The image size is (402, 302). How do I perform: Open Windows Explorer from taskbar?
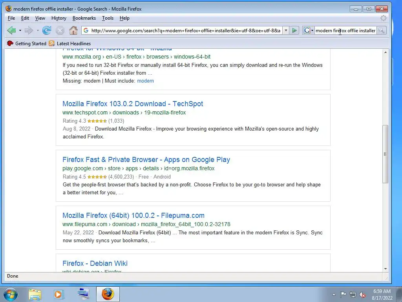coord(35,295)
